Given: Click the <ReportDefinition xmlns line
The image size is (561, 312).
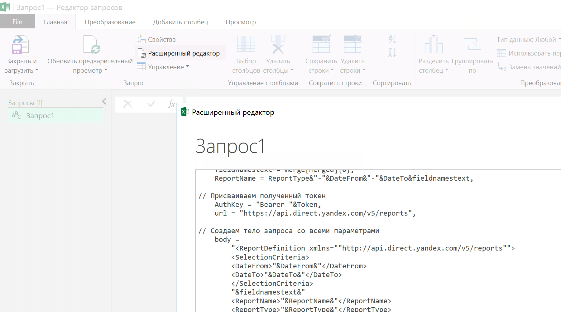Looking at the screenshot, I should pos(373,248).
